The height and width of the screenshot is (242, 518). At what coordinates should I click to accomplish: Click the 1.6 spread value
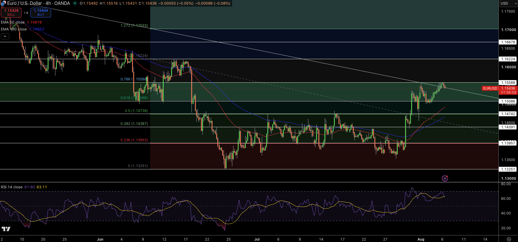pyautogui.click(x=26, y=13)
